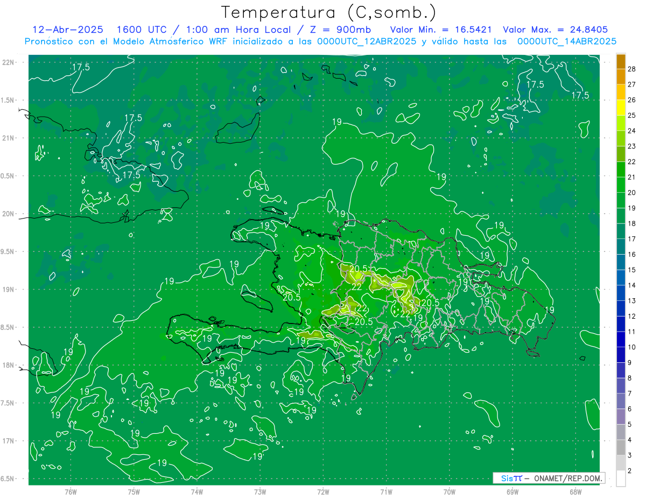Click the "16" label on the color scale
Viewport: 646px width, 499px height.
[632, 255]
